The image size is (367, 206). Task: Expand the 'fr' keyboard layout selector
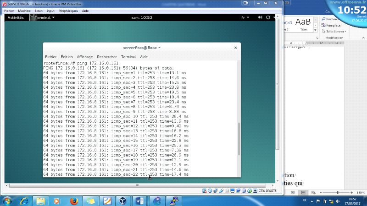(x=244, y=17)
